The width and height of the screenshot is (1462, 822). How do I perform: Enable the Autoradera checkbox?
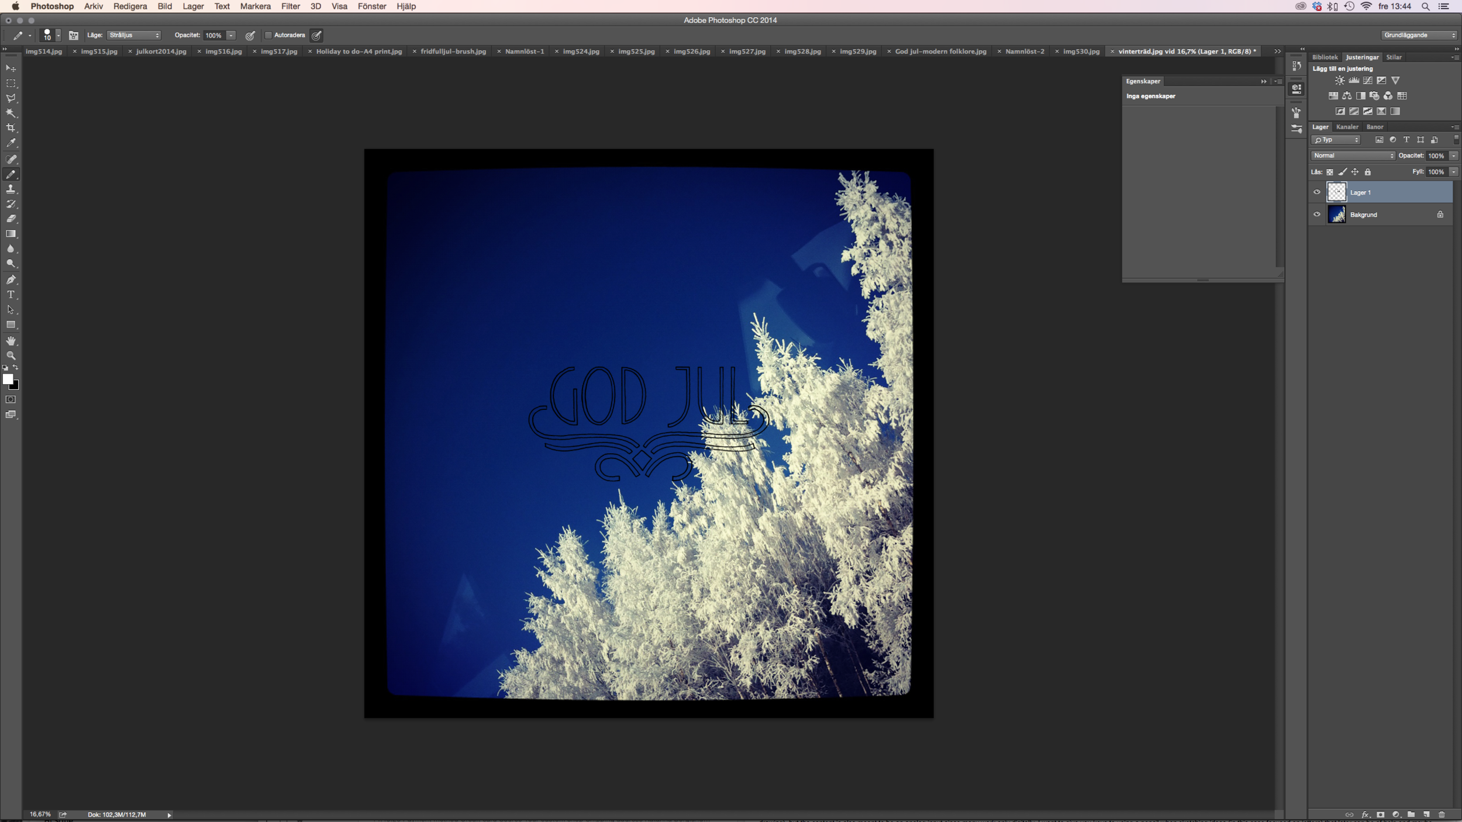pos(268,36)
